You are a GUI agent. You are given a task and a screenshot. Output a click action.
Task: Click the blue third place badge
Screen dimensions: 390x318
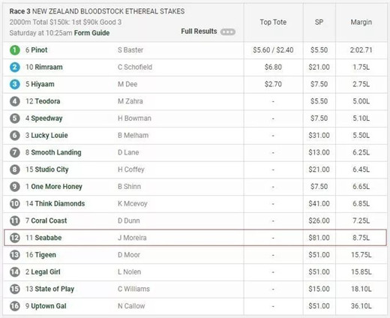pos(15,84)
